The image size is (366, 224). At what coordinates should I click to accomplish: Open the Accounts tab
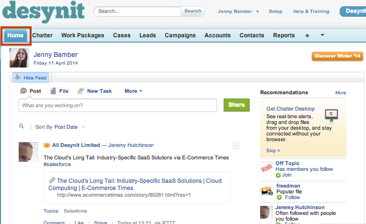click(217, 35)
